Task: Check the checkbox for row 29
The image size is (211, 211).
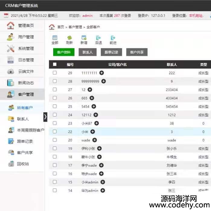Action: [x=55, y=73]
